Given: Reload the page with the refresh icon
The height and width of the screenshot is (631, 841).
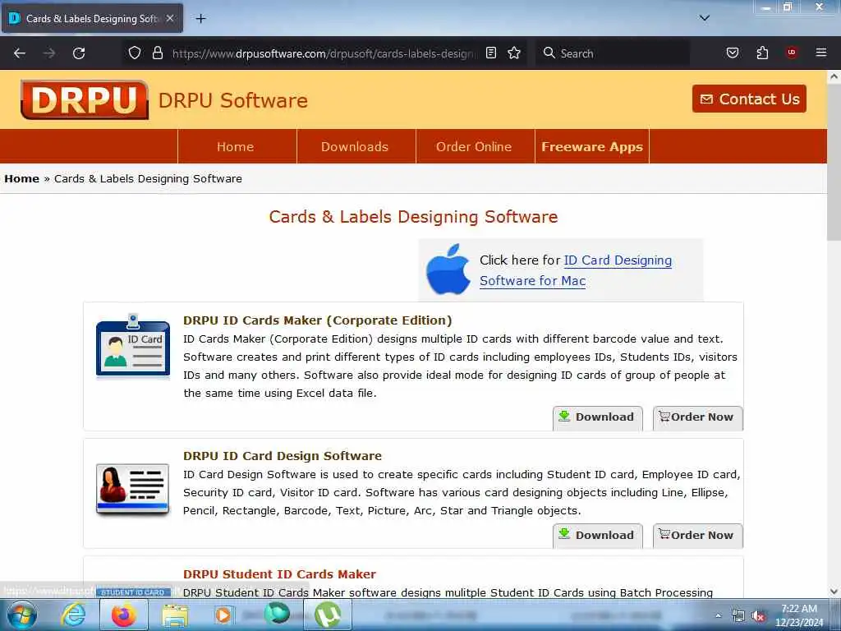Looking at the screenshot, I should click(x=79, y=53).
